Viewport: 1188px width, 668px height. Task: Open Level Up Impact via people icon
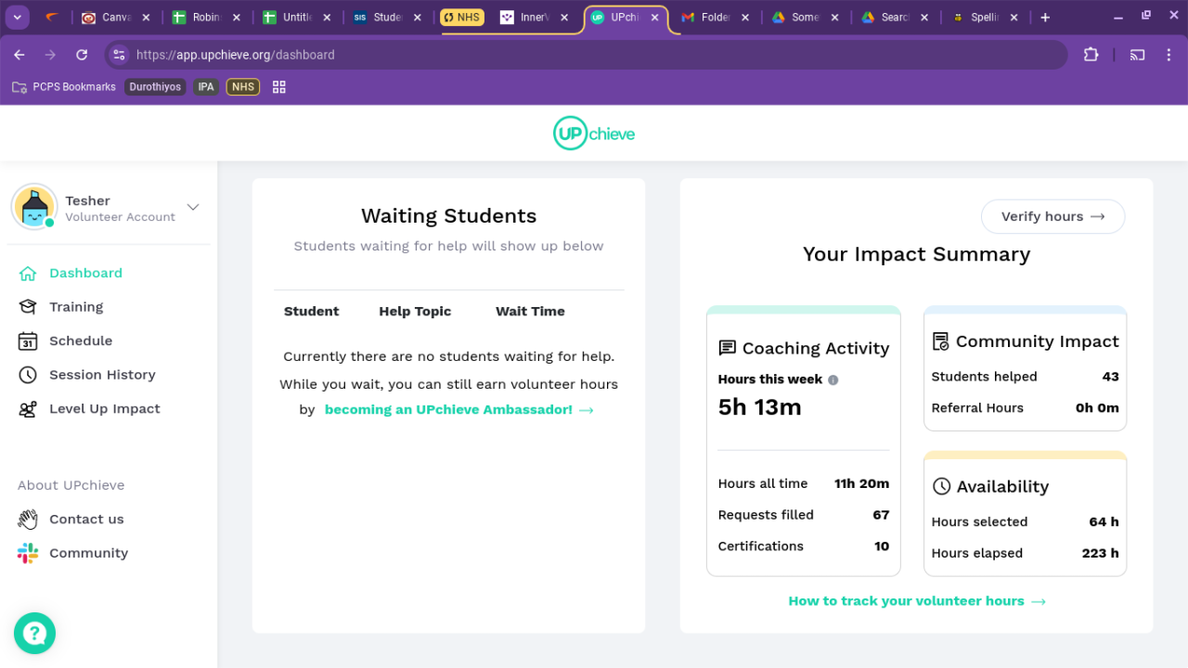(28, 409)
